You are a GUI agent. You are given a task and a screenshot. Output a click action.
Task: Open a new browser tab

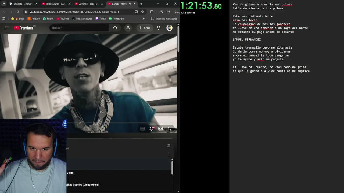pyautogui.click(x=141, y=4)
